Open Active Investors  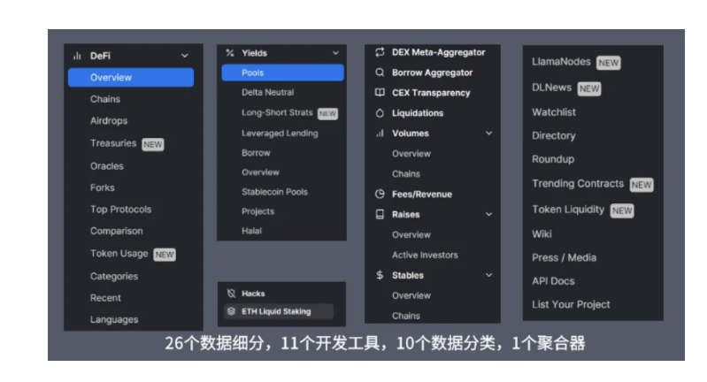[425, 255]
